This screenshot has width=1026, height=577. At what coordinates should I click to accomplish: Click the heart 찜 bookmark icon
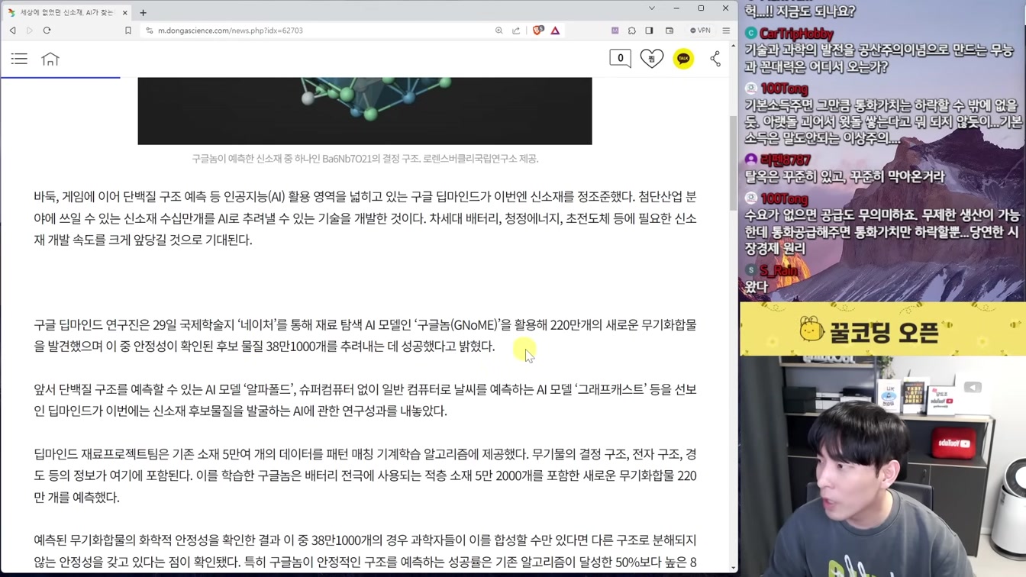tap(651, 58)
